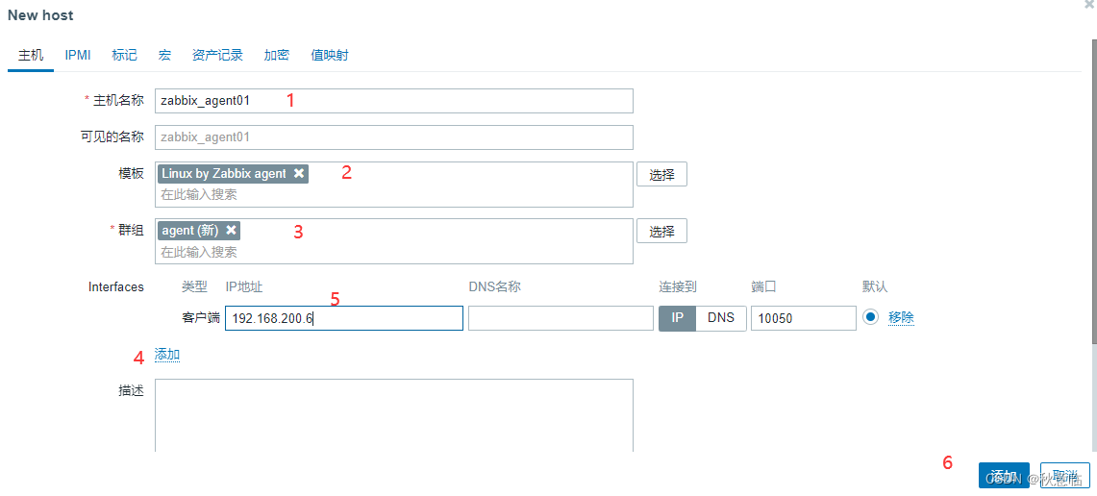Remove the Linux by Zabbix agent template tag
This screenshot has width=1097, height=496.
point(299,173)
